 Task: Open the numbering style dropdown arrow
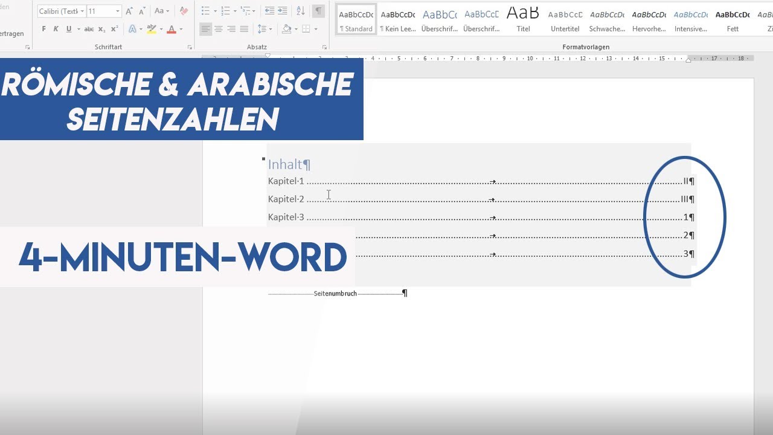coord(234,11)
